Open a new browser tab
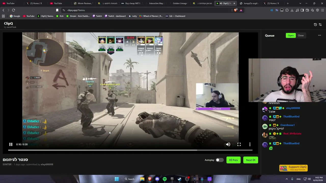326x183 pixels. [x=288, y=3]
